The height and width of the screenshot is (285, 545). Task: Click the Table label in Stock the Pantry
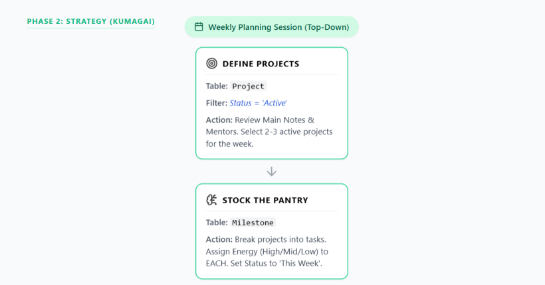coord(217,222)
